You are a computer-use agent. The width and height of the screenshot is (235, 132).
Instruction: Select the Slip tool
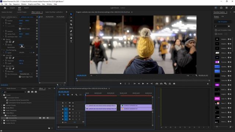click(71, 28)
